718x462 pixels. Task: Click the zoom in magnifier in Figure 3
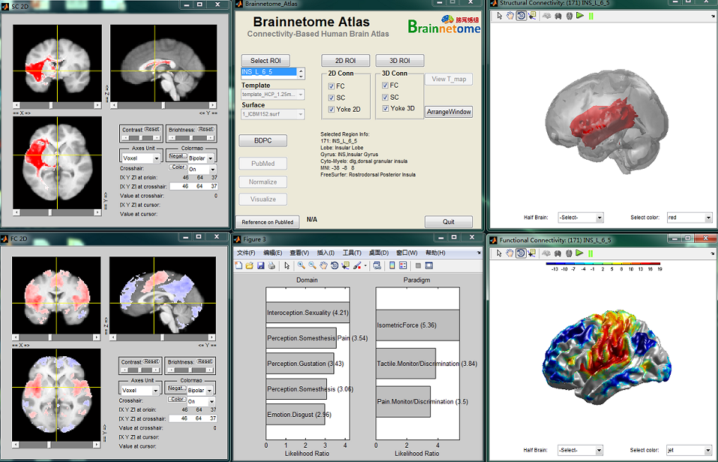click(301, 265)
